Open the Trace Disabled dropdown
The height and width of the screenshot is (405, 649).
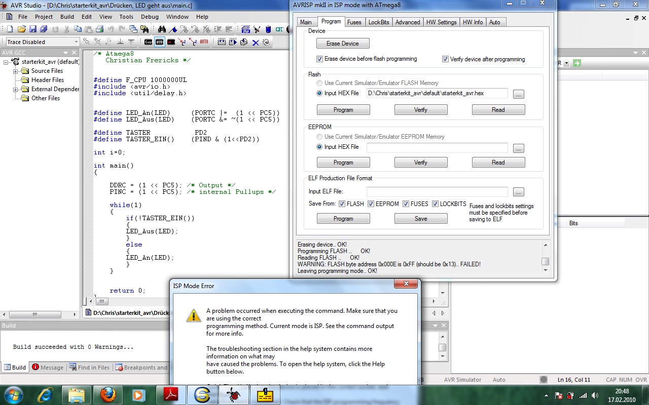coord(76,42)
